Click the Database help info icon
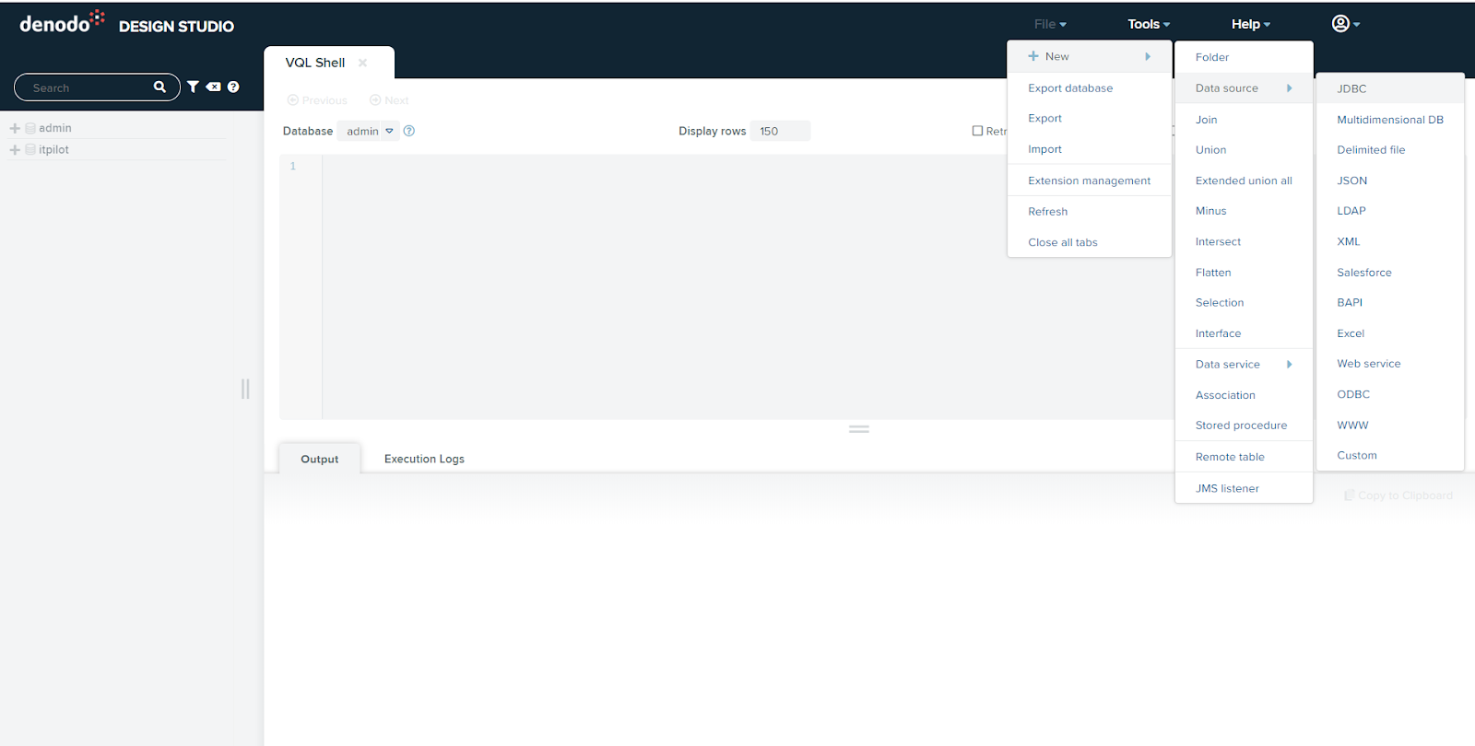This screenshot has height=746, width=1475. point(409,131)
